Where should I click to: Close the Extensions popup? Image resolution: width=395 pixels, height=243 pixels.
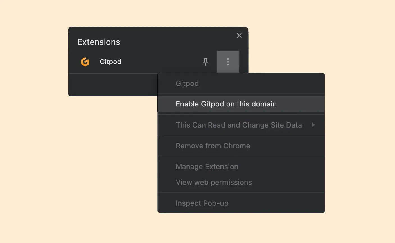point(239,35)
